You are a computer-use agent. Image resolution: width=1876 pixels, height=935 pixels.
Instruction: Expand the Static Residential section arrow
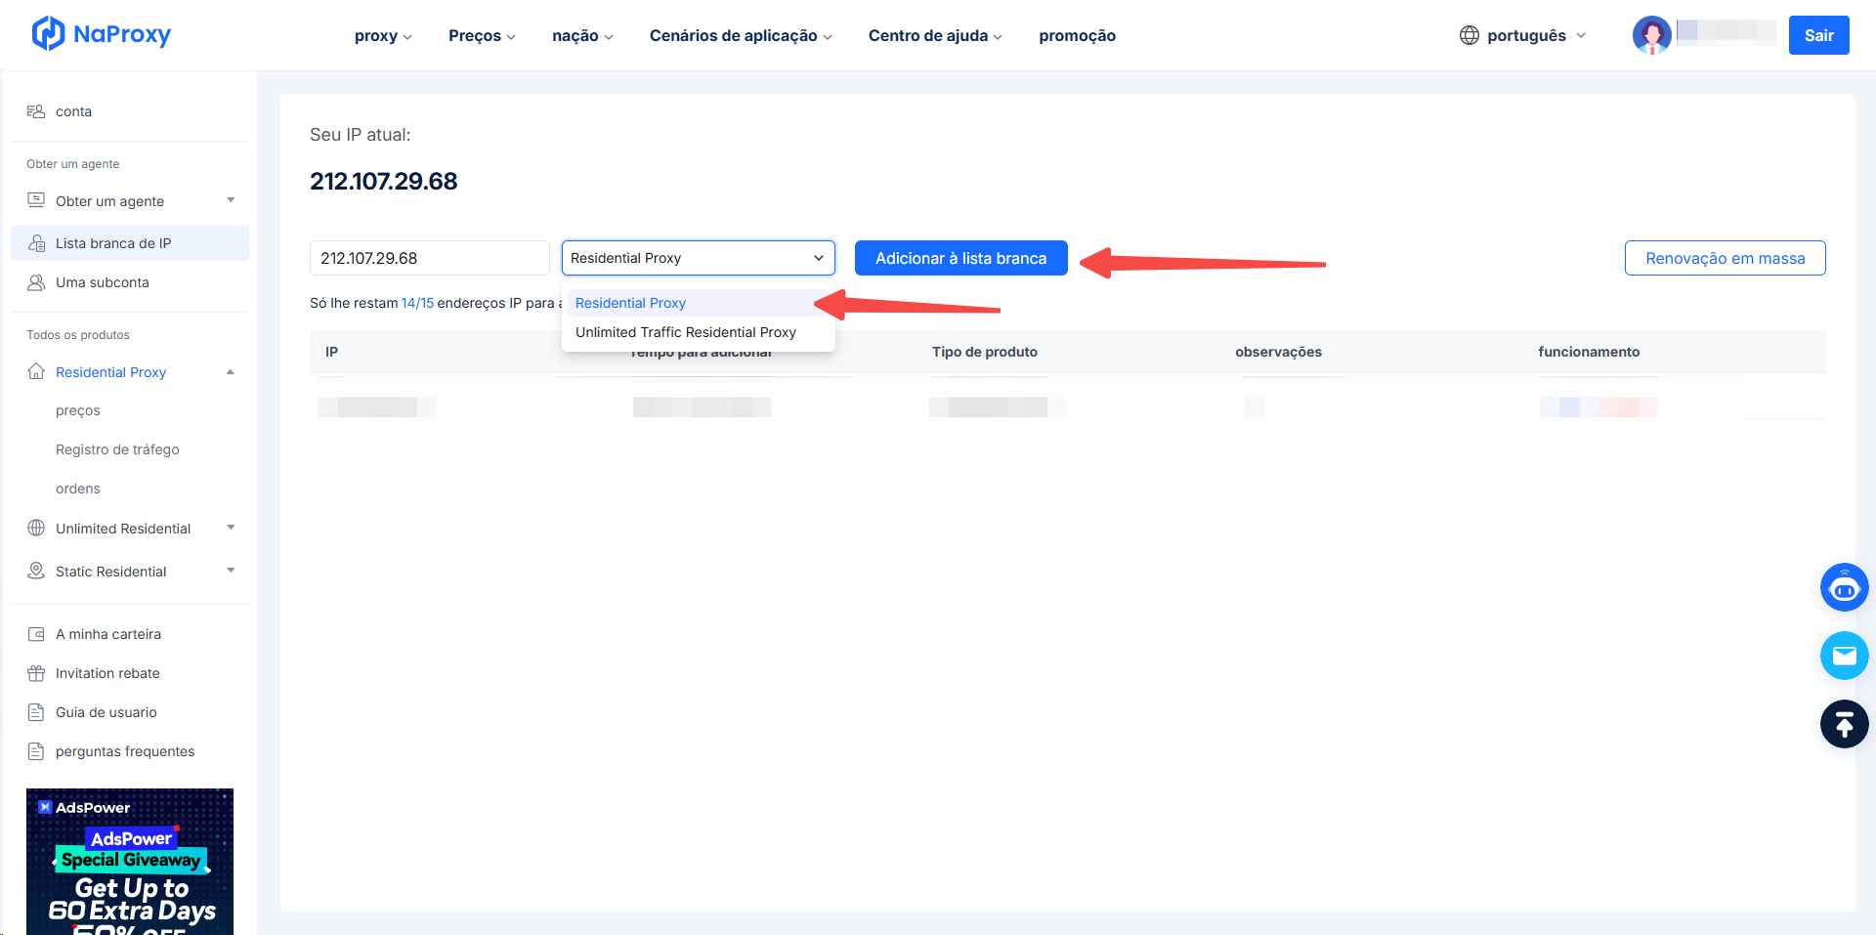click(x=231, y=571)
